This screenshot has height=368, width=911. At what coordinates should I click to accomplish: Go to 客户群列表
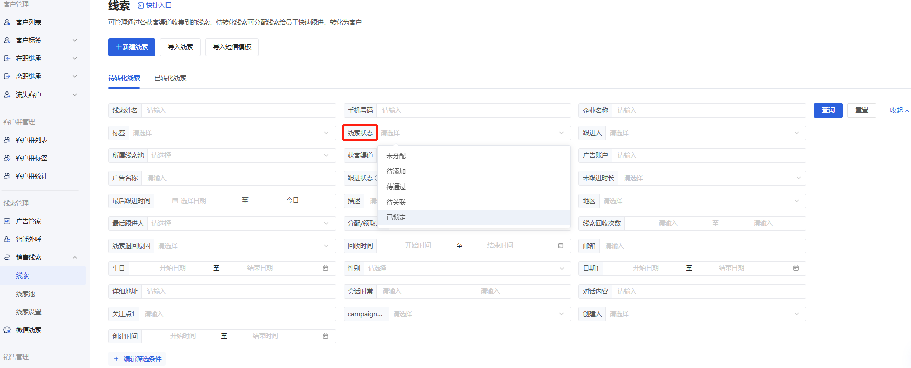click(31, 140)
